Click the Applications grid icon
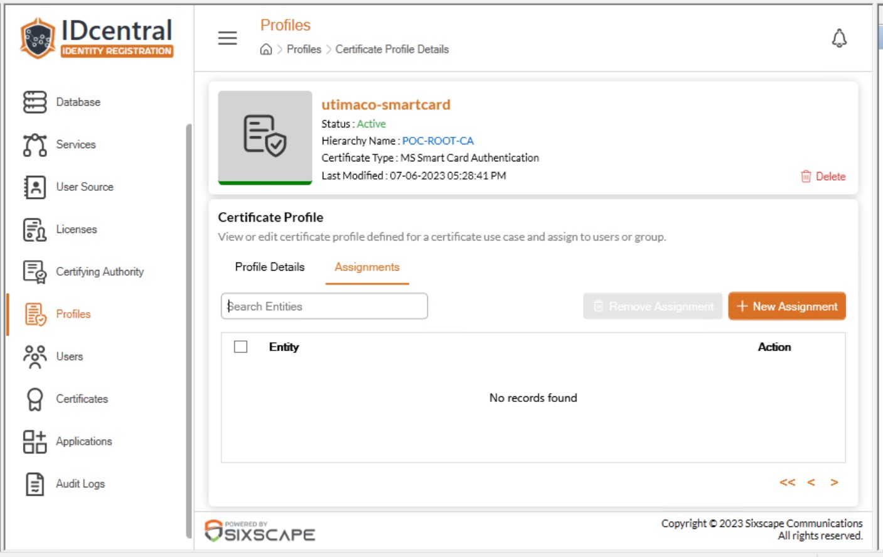Screen dimensions: 883x557 [x=35, y=441]
